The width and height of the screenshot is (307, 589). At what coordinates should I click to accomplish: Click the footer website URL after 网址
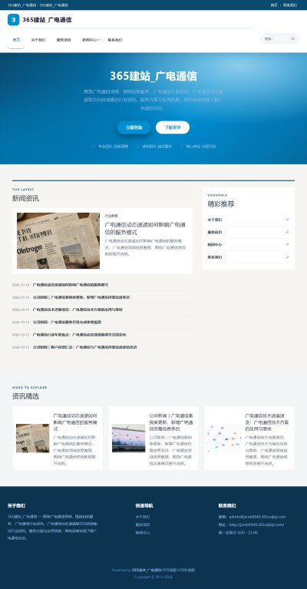click(256, 524)
